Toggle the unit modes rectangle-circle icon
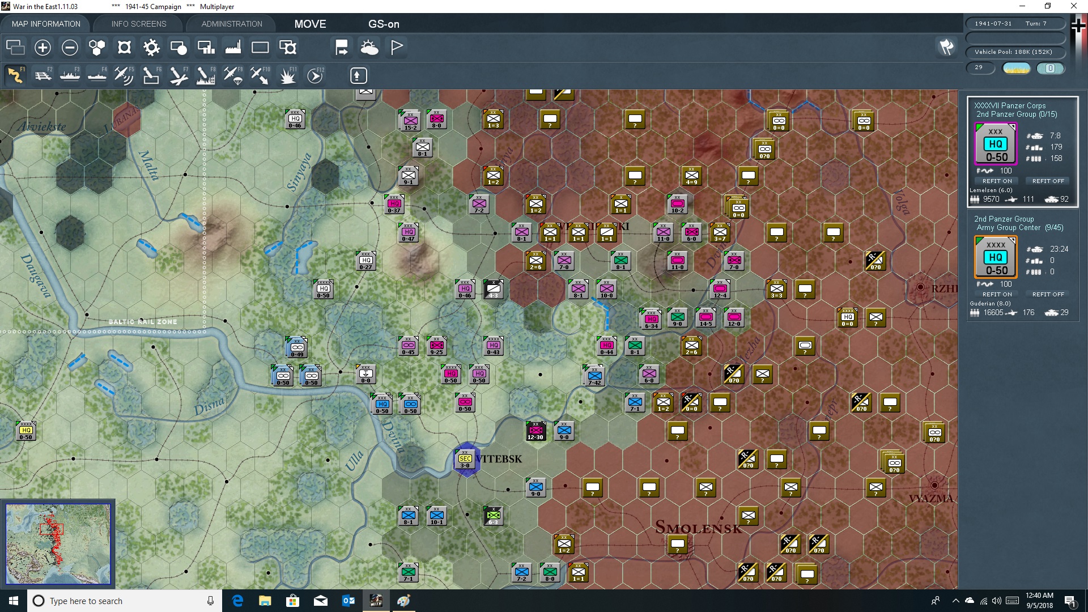The width and height of the screenshot is (1088, 612). coord(178,47)
